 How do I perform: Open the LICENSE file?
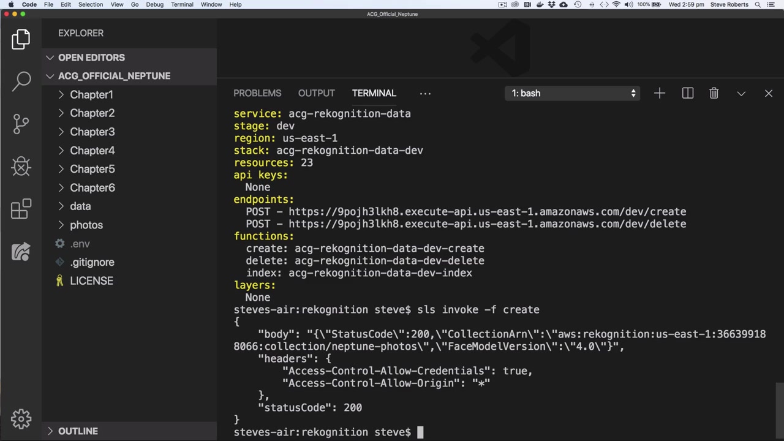pyautogui.click(x=91, y=281)
